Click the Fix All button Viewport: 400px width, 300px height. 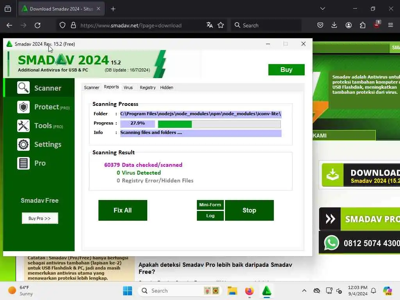pyautogui.click(x=123, y=210)
